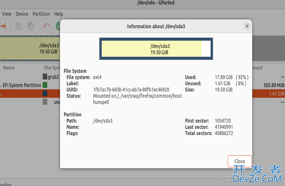Open the View menu
Screen dimensions: 285x186
click(7, 14)
